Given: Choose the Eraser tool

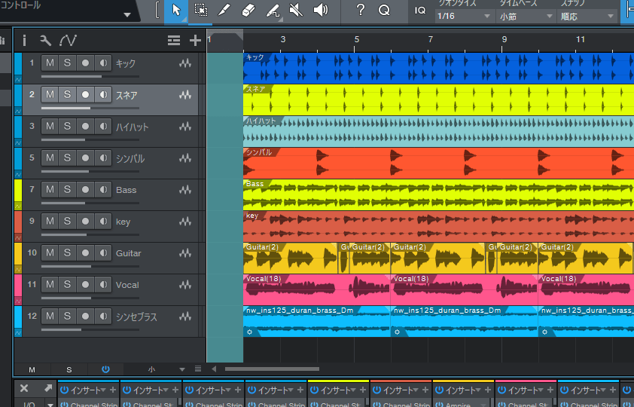Looking at the screenshot, I should [x=248, y=11].
